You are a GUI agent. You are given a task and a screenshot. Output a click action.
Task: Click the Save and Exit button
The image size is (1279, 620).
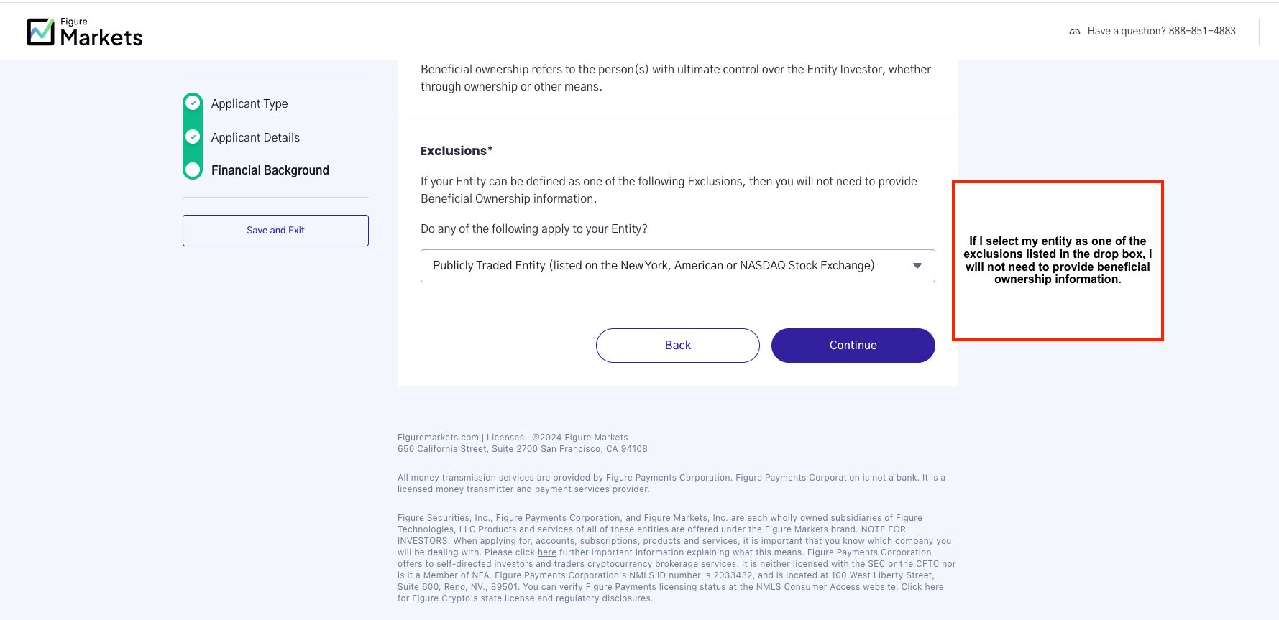(x=275, y=231)
